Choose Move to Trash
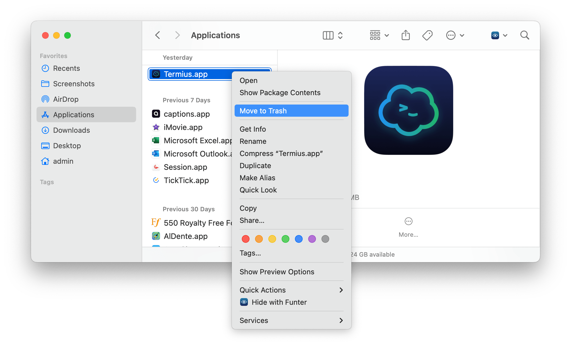Viewport: 571px width, 344px height. [292, 111]
